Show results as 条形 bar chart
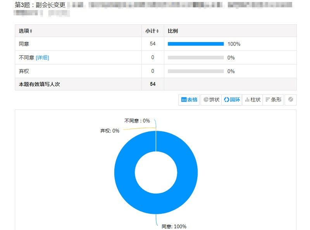310x230 pixels. (273, 100)
